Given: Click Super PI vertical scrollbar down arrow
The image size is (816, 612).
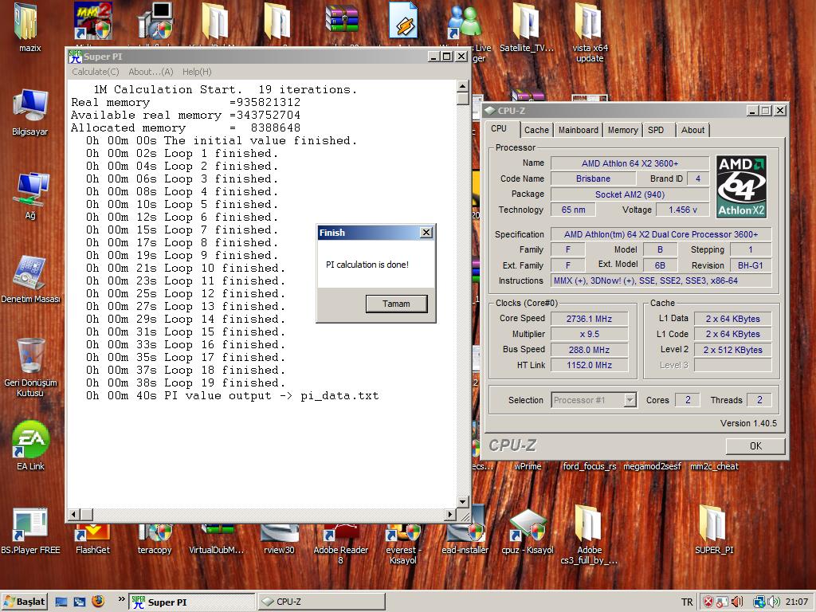Looking at the screenshot, I should pos(463,502).
